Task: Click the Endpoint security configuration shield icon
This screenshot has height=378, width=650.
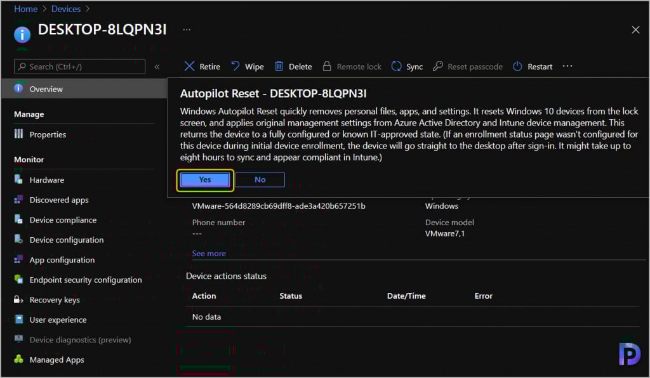Action: pyautogui.click(x=18, y=279)
